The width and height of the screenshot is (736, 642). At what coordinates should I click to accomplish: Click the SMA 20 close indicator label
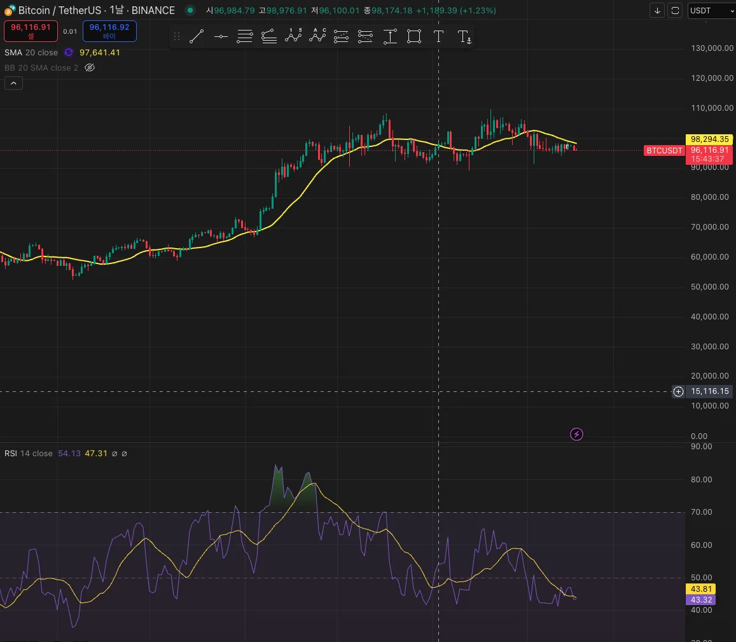click(x=31, y=53)
